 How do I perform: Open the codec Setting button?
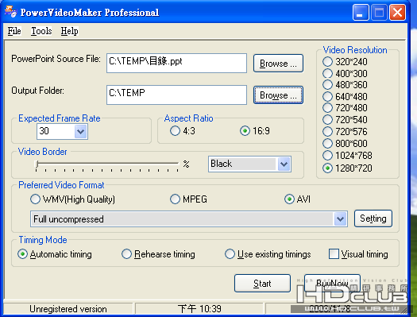373,218
